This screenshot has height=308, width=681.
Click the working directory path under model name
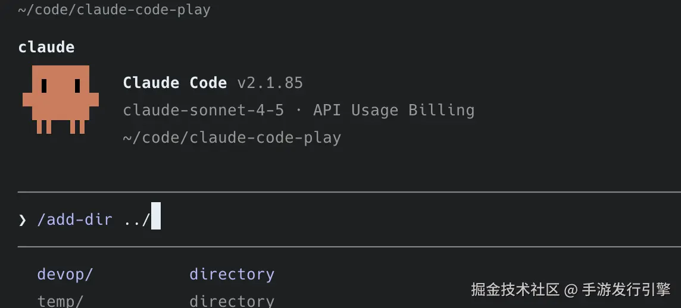point(232,138)
